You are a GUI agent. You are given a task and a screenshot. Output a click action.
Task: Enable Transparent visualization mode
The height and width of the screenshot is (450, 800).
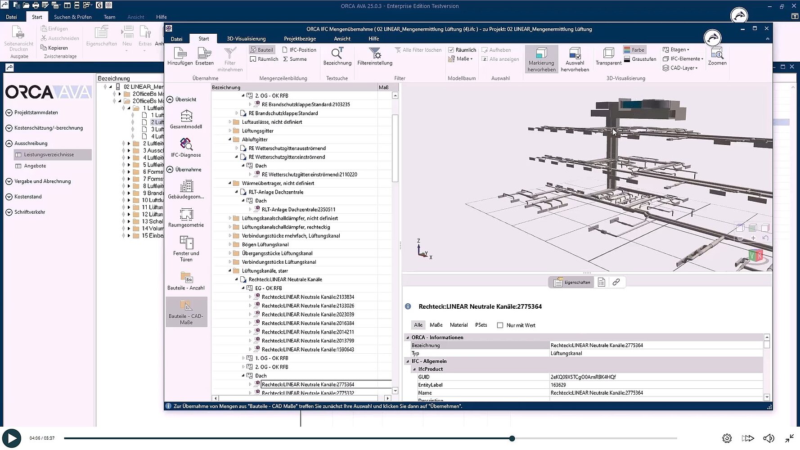click(x=608, y=57)
